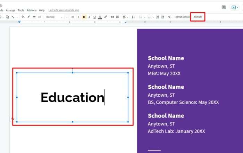Click the decrease indent icon
The height and width of the screenshot is (153, 243).
pyautogui.click(x=158, y=17)
